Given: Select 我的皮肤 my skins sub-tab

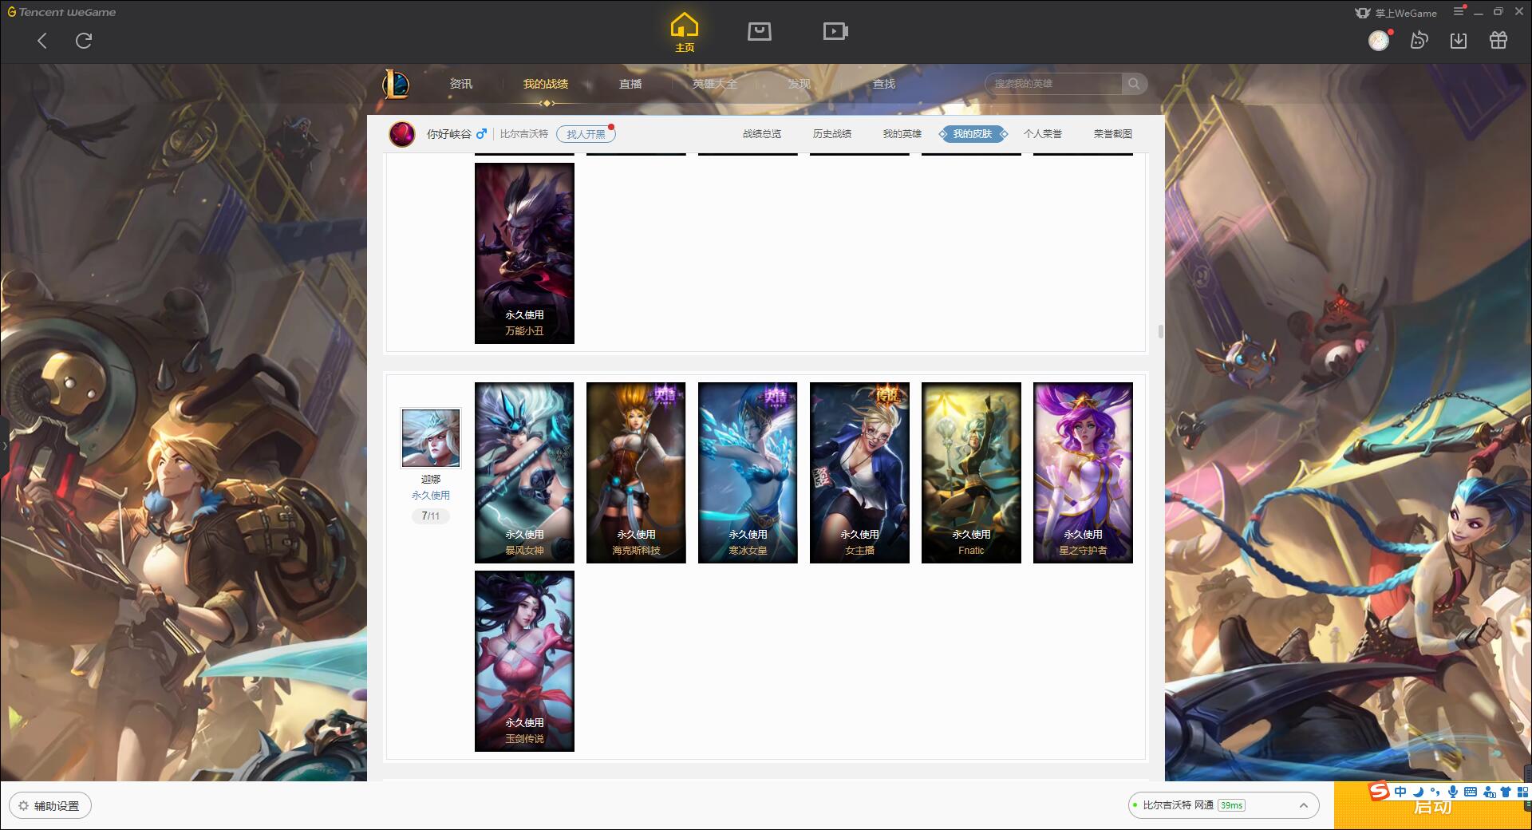Looking at the screenshot, I should coord(973,134).
